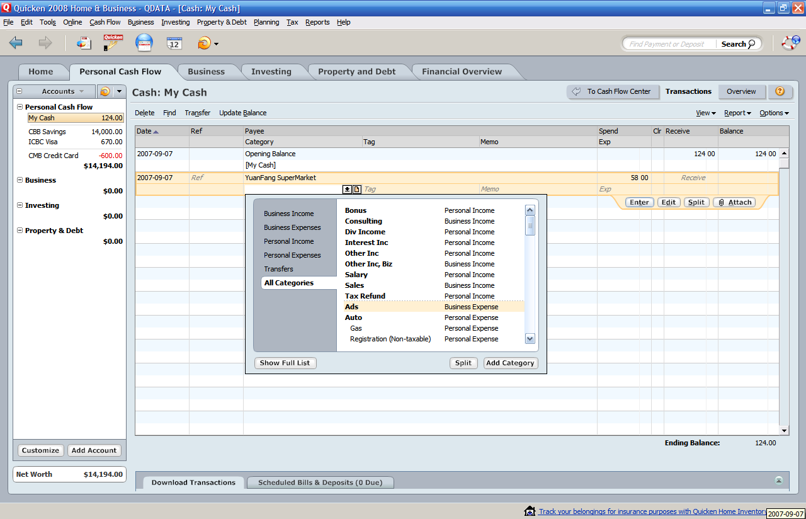Open the Accounts dropdown in sidebar
Viewport: 806px width, 519px height.
point(62,91)
